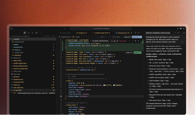The width and height of the screenshot is (195, 115).
Task: Go to previous match arrow in find widget
Action: (129, 41)
